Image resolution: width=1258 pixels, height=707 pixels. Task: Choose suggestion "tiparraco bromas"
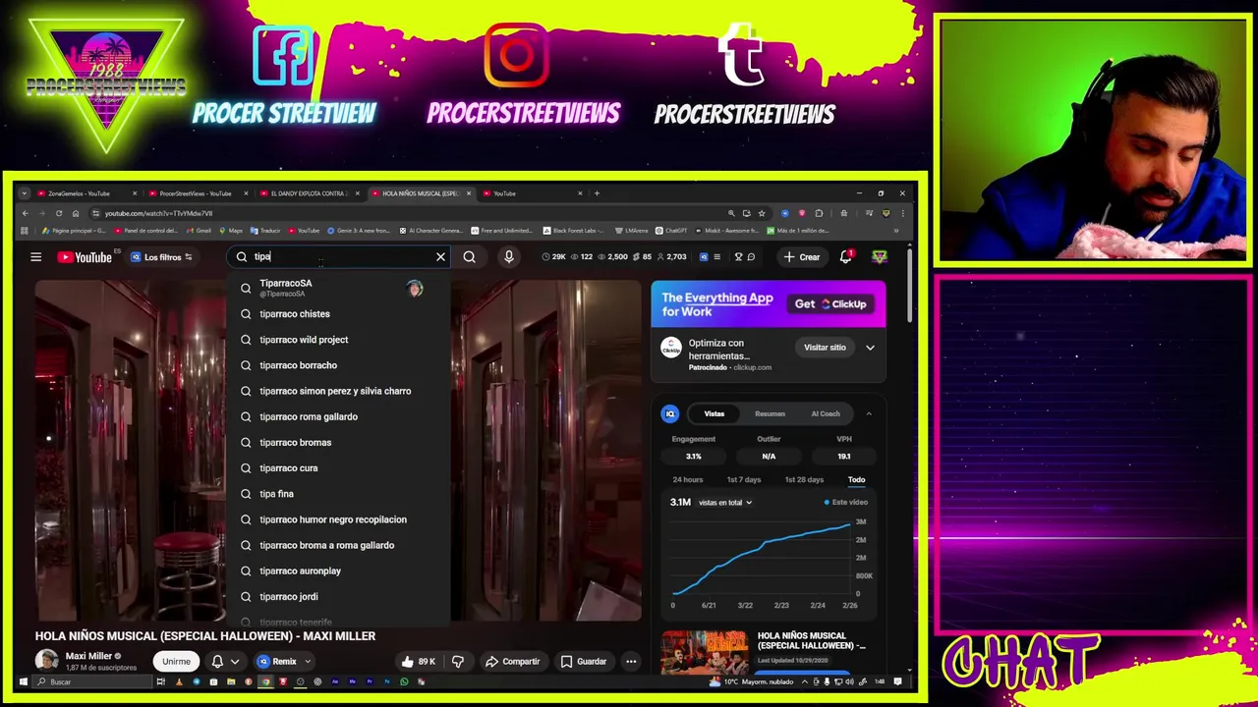(x=339, y=442)
